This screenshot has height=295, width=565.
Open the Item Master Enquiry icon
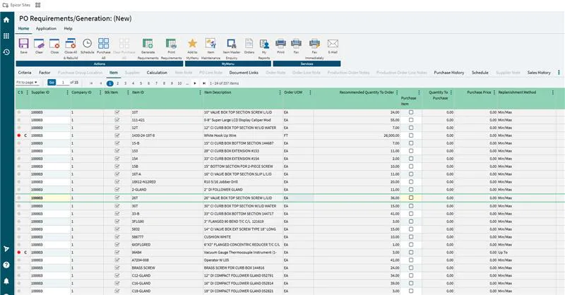(x=232, y=44)
